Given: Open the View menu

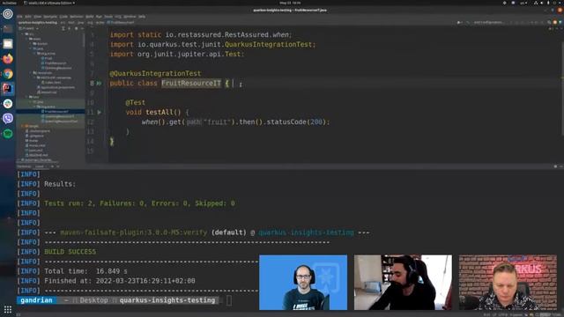Looking at the screenshot, I should 37,17.
